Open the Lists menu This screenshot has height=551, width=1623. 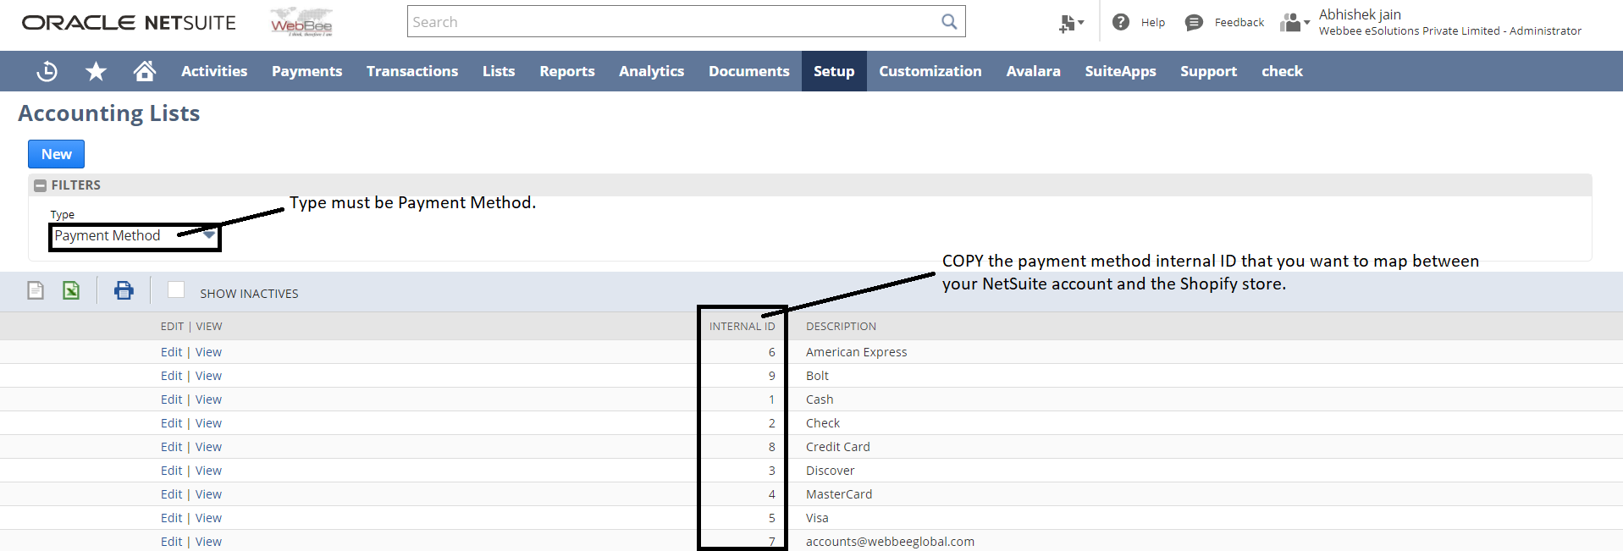coord(499,71)
